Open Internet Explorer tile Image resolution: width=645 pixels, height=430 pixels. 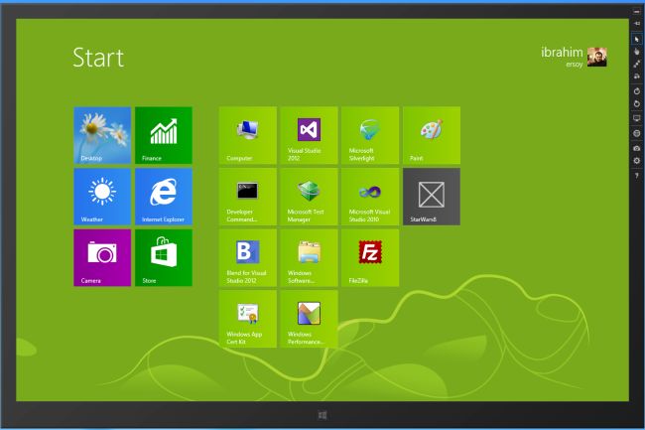164,197
